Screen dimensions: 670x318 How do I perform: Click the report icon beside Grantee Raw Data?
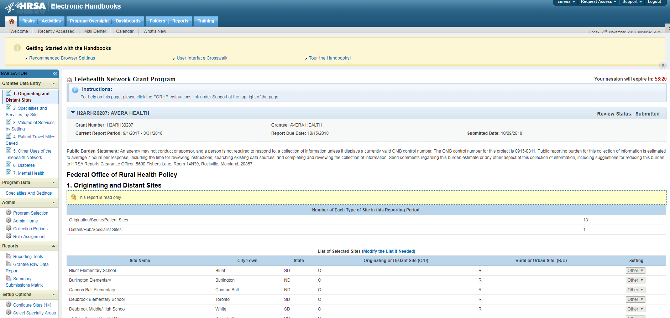(9, 264)
